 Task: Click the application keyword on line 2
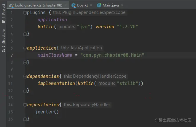pos(52,20)
